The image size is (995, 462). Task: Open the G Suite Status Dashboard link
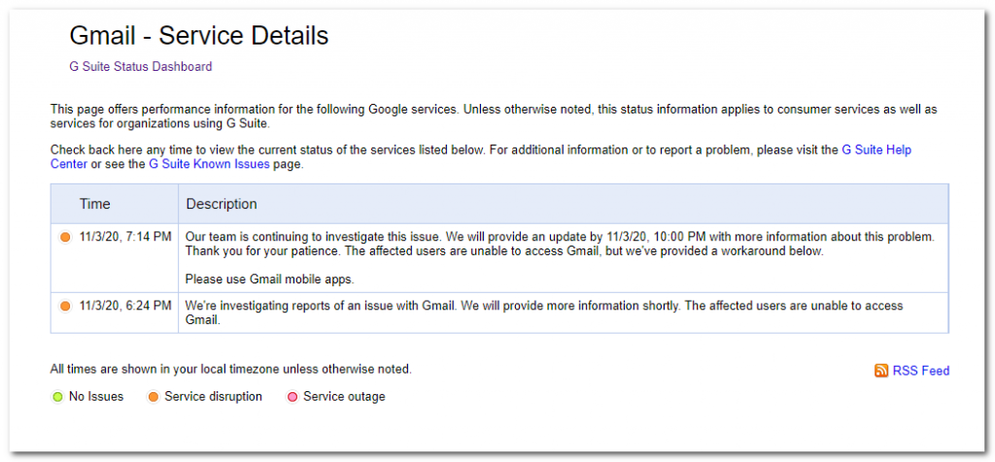coord(140,67)
